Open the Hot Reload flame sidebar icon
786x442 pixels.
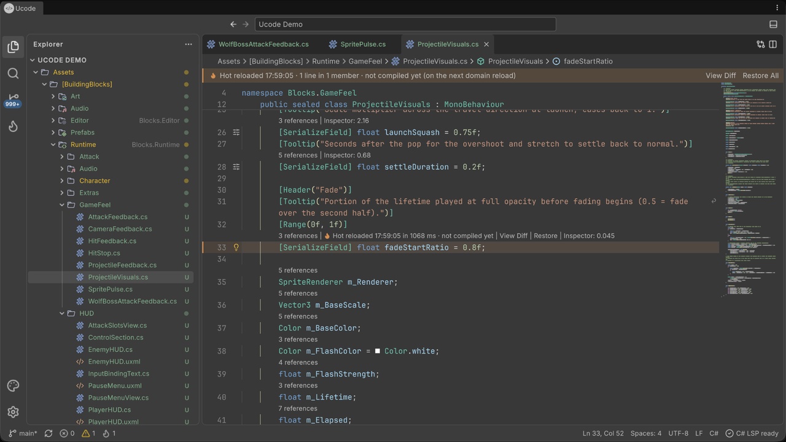[x=13, y=126]
